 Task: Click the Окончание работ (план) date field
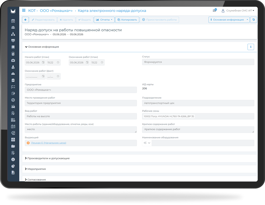(77, 62)
